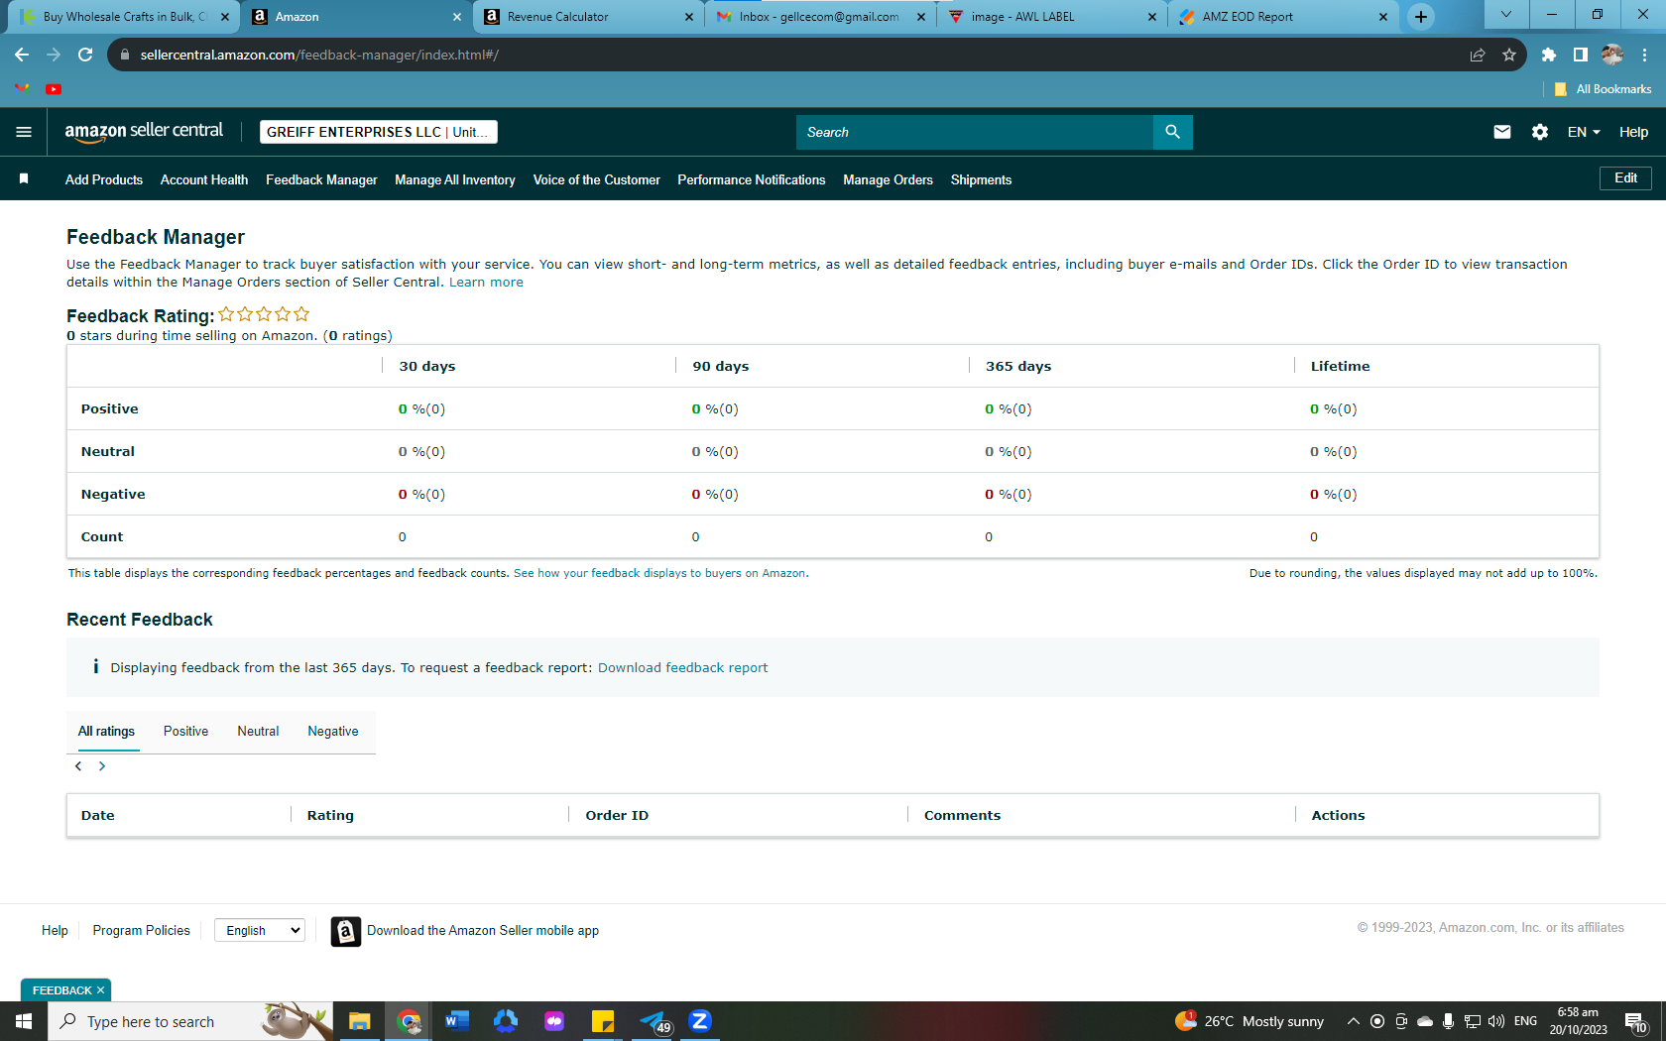Open File Explorer from taskbar
Screen dimensions: 1666x1041
click(359, 1021)
